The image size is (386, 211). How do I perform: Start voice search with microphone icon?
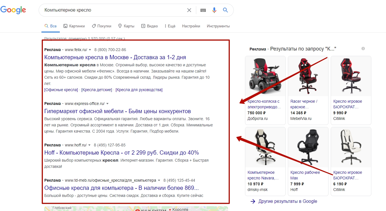point(214,10)
